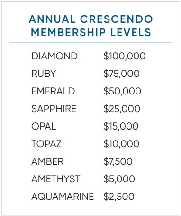The height and width of the screenshot is (216, 181).
Task: Select the SAPPHIRE membership level label
Action: [x=54, y=109]
